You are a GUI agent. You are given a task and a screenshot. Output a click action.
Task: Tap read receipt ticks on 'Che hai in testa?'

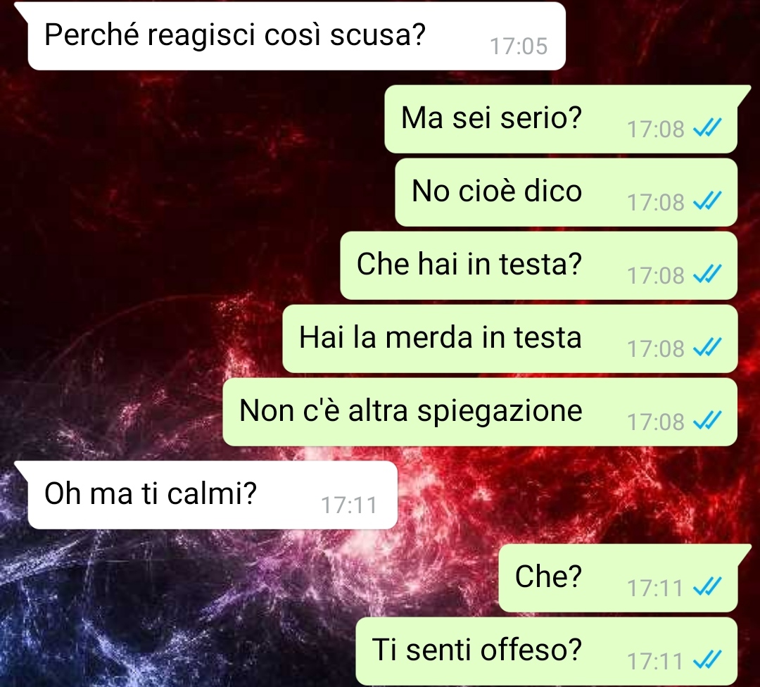click(x=708, y=275)
